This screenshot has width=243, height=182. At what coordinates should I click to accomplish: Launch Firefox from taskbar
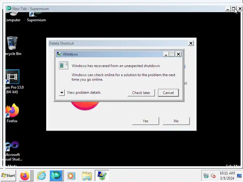[25, 176]
